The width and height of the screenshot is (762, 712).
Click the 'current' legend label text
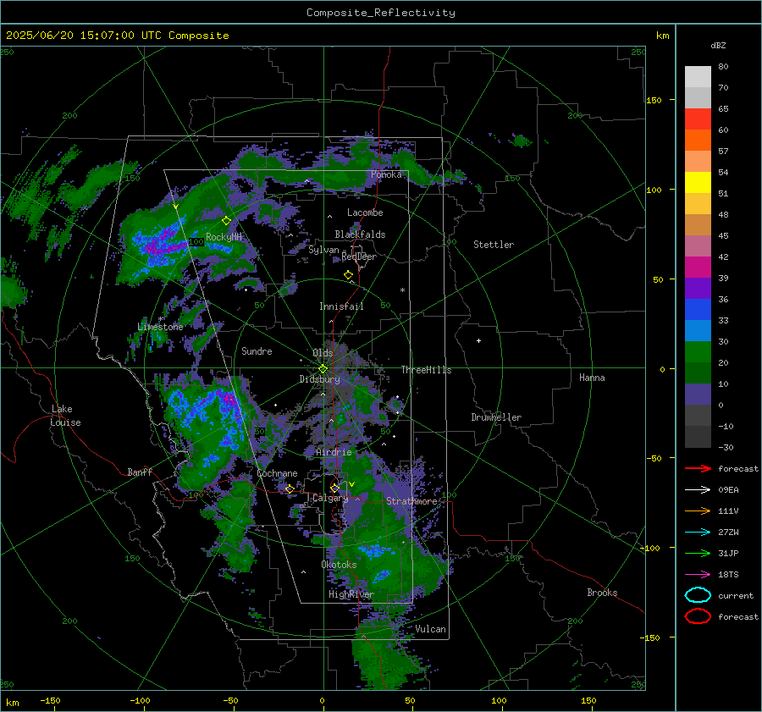[735, 595]
